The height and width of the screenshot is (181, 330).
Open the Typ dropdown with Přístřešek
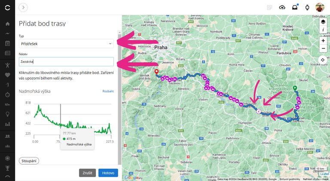click(x=66, y=44)
